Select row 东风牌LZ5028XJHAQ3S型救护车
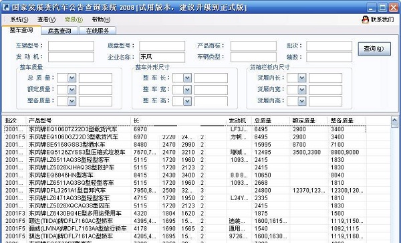The width and height of the screenshot is (401, 243). (x=185, y=167)
